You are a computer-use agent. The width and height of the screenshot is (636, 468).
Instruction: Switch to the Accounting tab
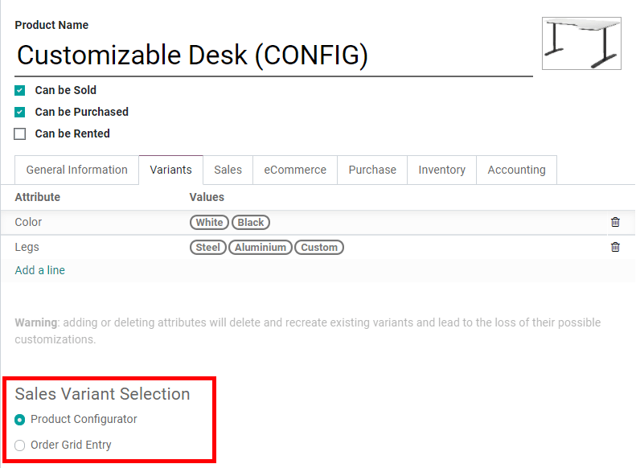click(516, 170)
